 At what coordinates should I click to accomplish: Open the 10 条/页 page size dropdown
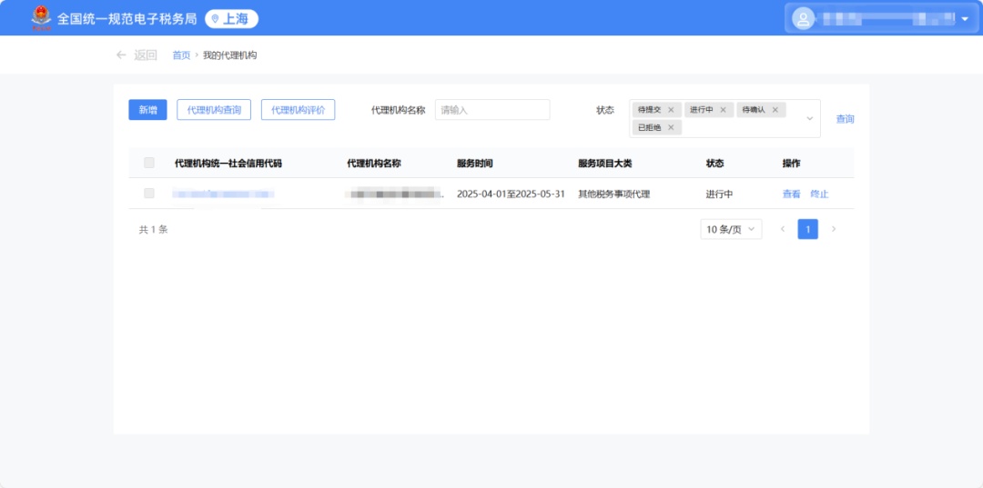coord(731,229)
